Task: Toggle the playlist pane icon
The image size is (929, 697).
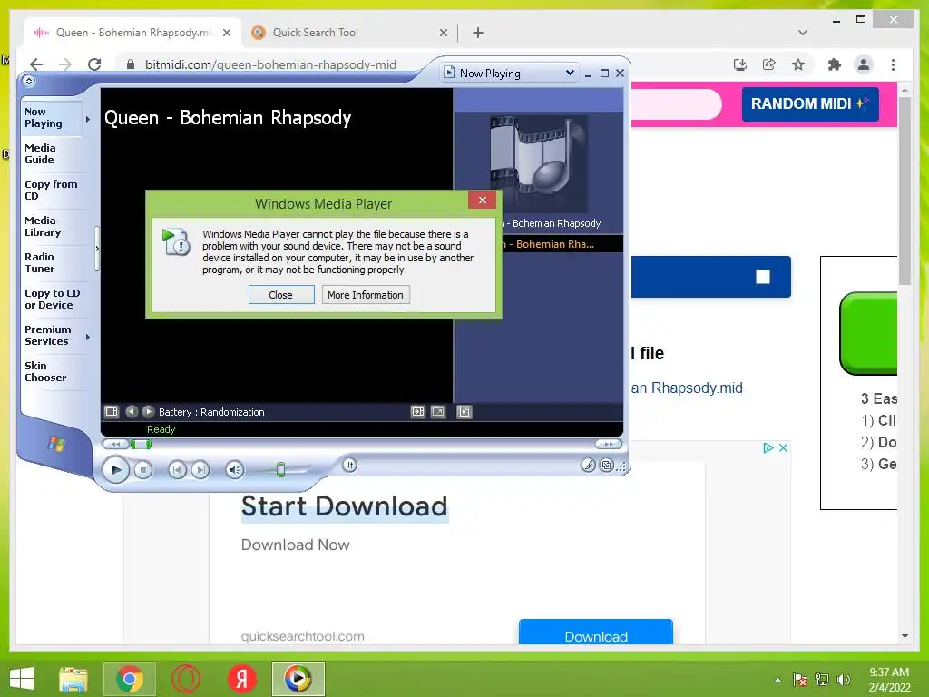Action: [x=464, y=411]
